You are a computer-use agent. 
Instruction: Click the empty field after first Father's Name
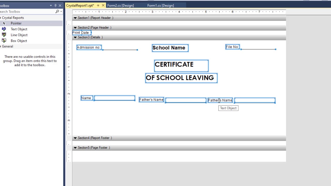coord(186,100)
